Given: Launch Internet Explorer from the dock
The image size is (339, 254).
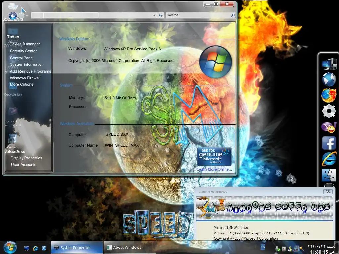Looking at the screenshot, I should pos(329,159).
